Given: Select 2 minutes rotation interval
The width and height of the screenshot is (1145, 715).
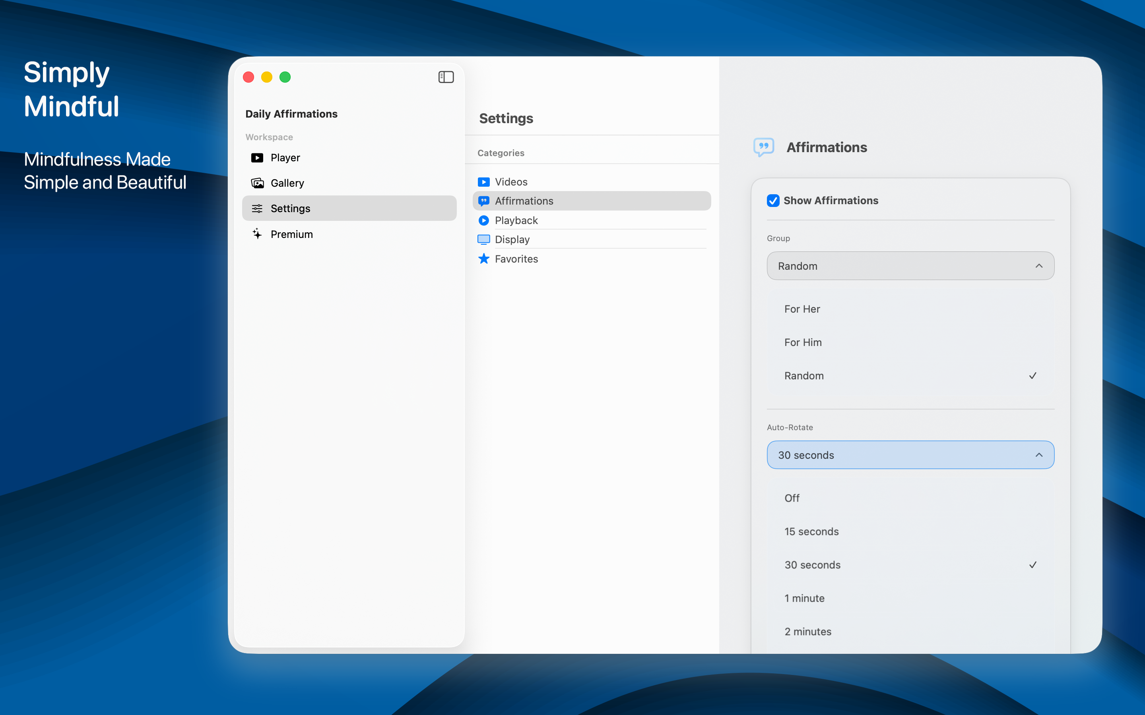Looking at the screenshot, I should [x=807, y=631].
